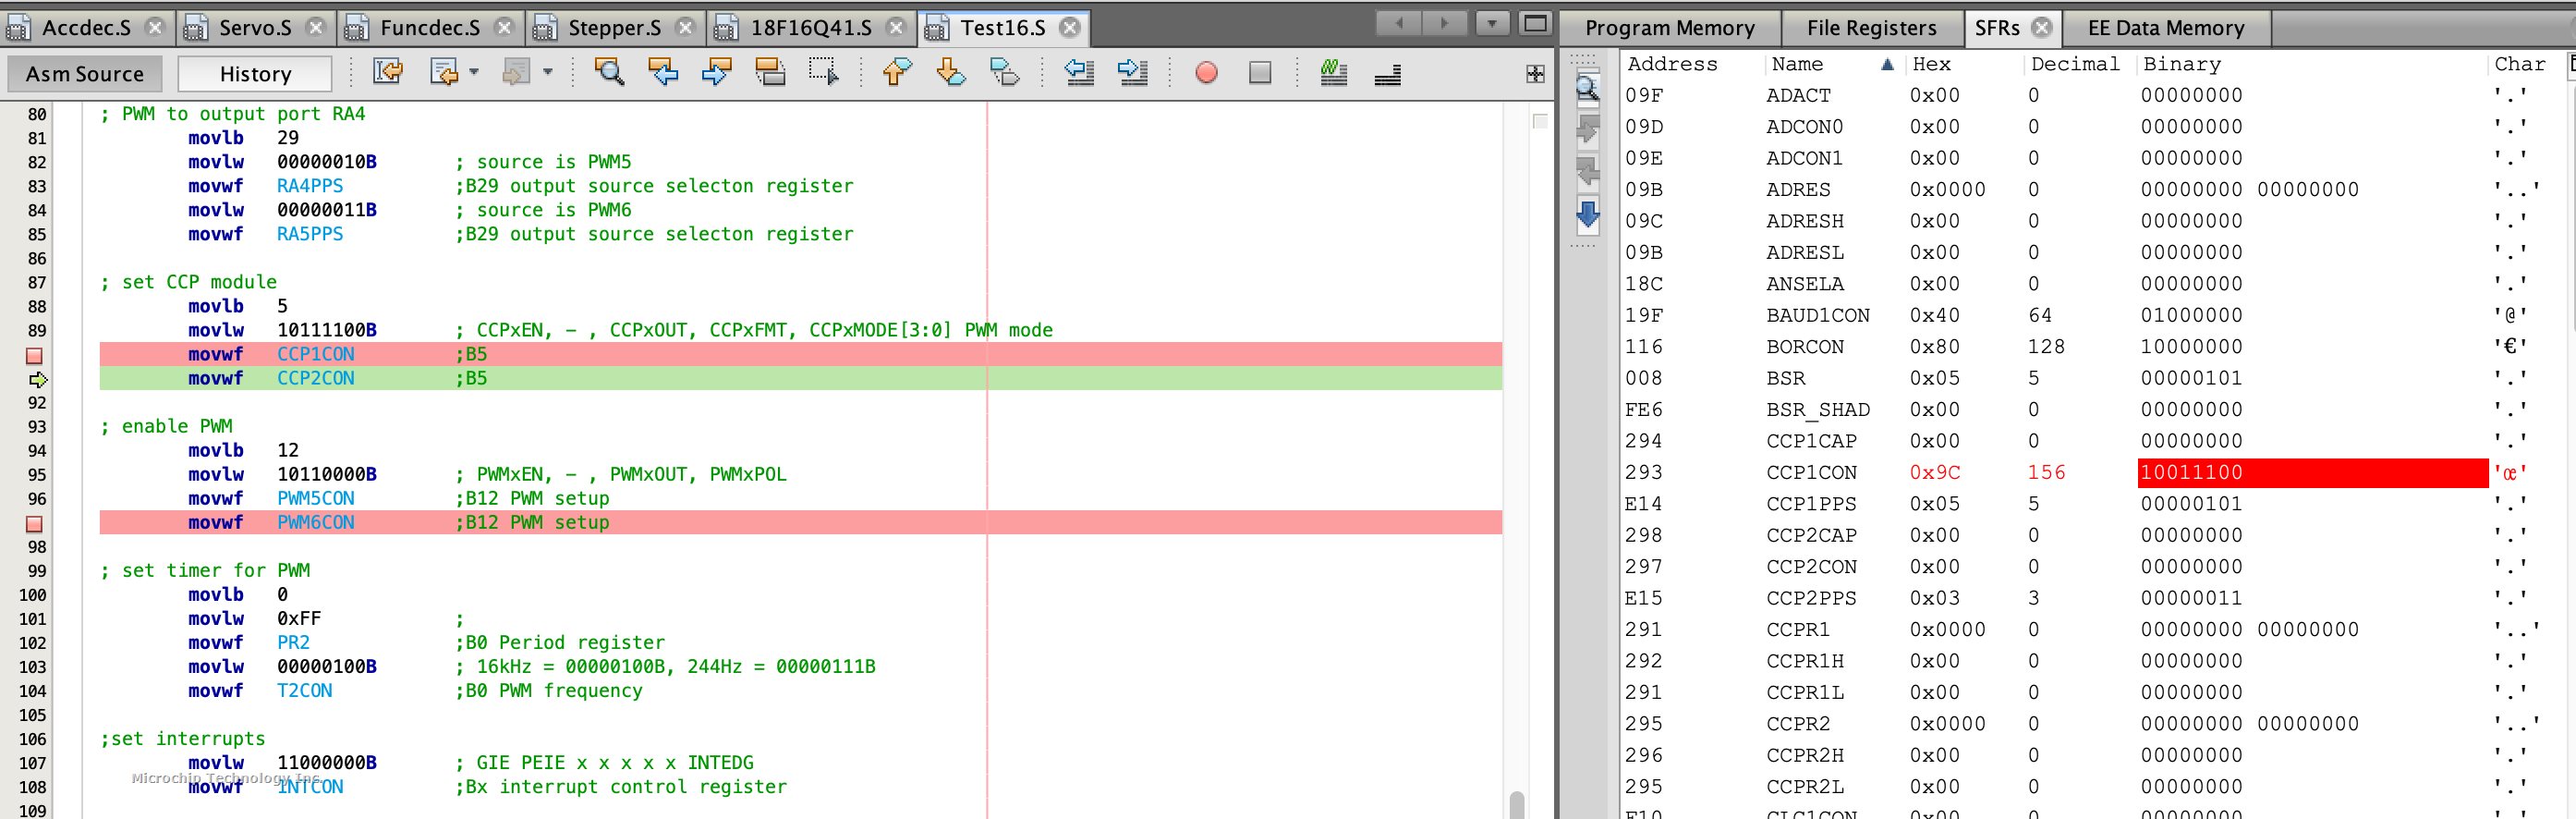This screenshot has width=2576, height=819.
Task: Select the red CCP1CON binary value cell
Action: coord(2311,473)
